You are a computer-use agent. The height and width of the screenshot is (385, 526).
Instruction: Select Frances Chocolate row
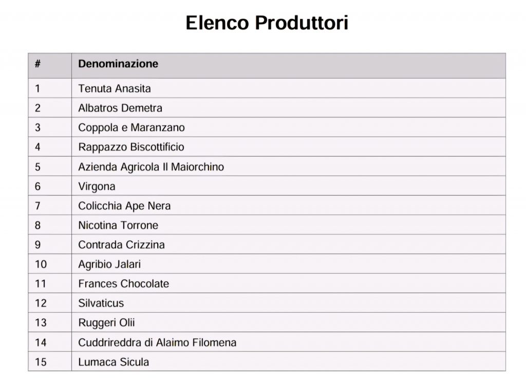(x=267, y=283)
